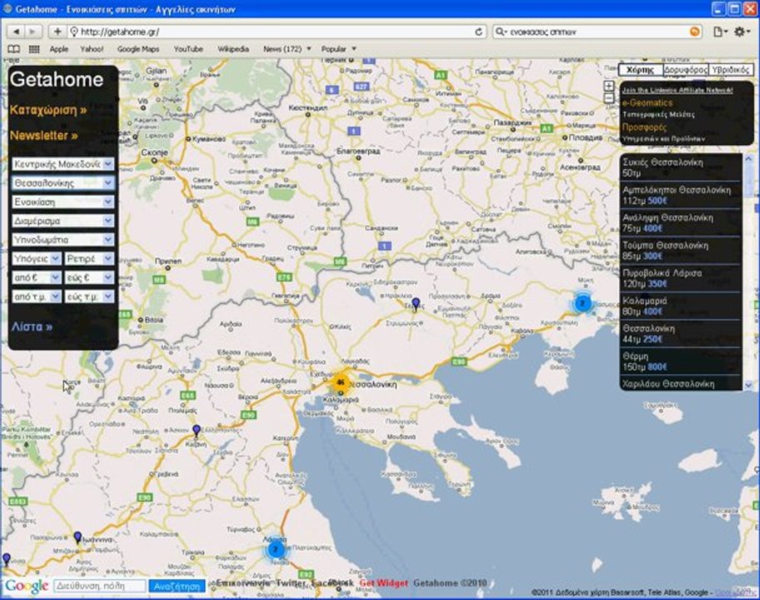Open the orange 46 cluster at Thessaloniki
Image resolution: width=760 pixels, height=600 pixels.
tap(340, 382)
